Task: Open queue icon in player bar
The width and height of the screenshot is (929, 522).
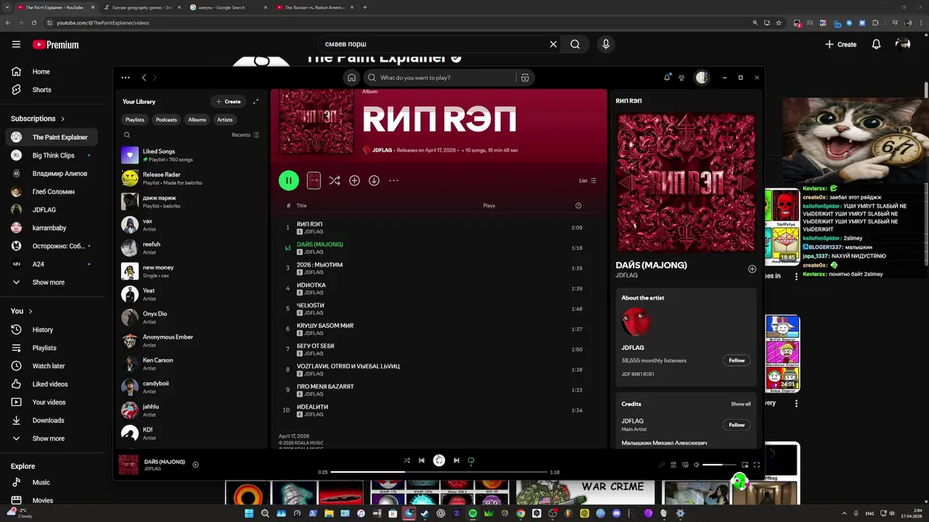Action: tap(674, 465)
